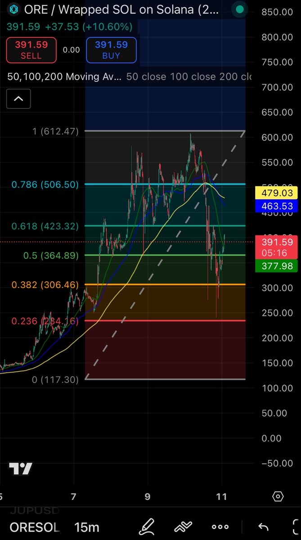Select the 0.618 (423.32) Fibonacci label
The image size is (301, 540).
[45, 226]
